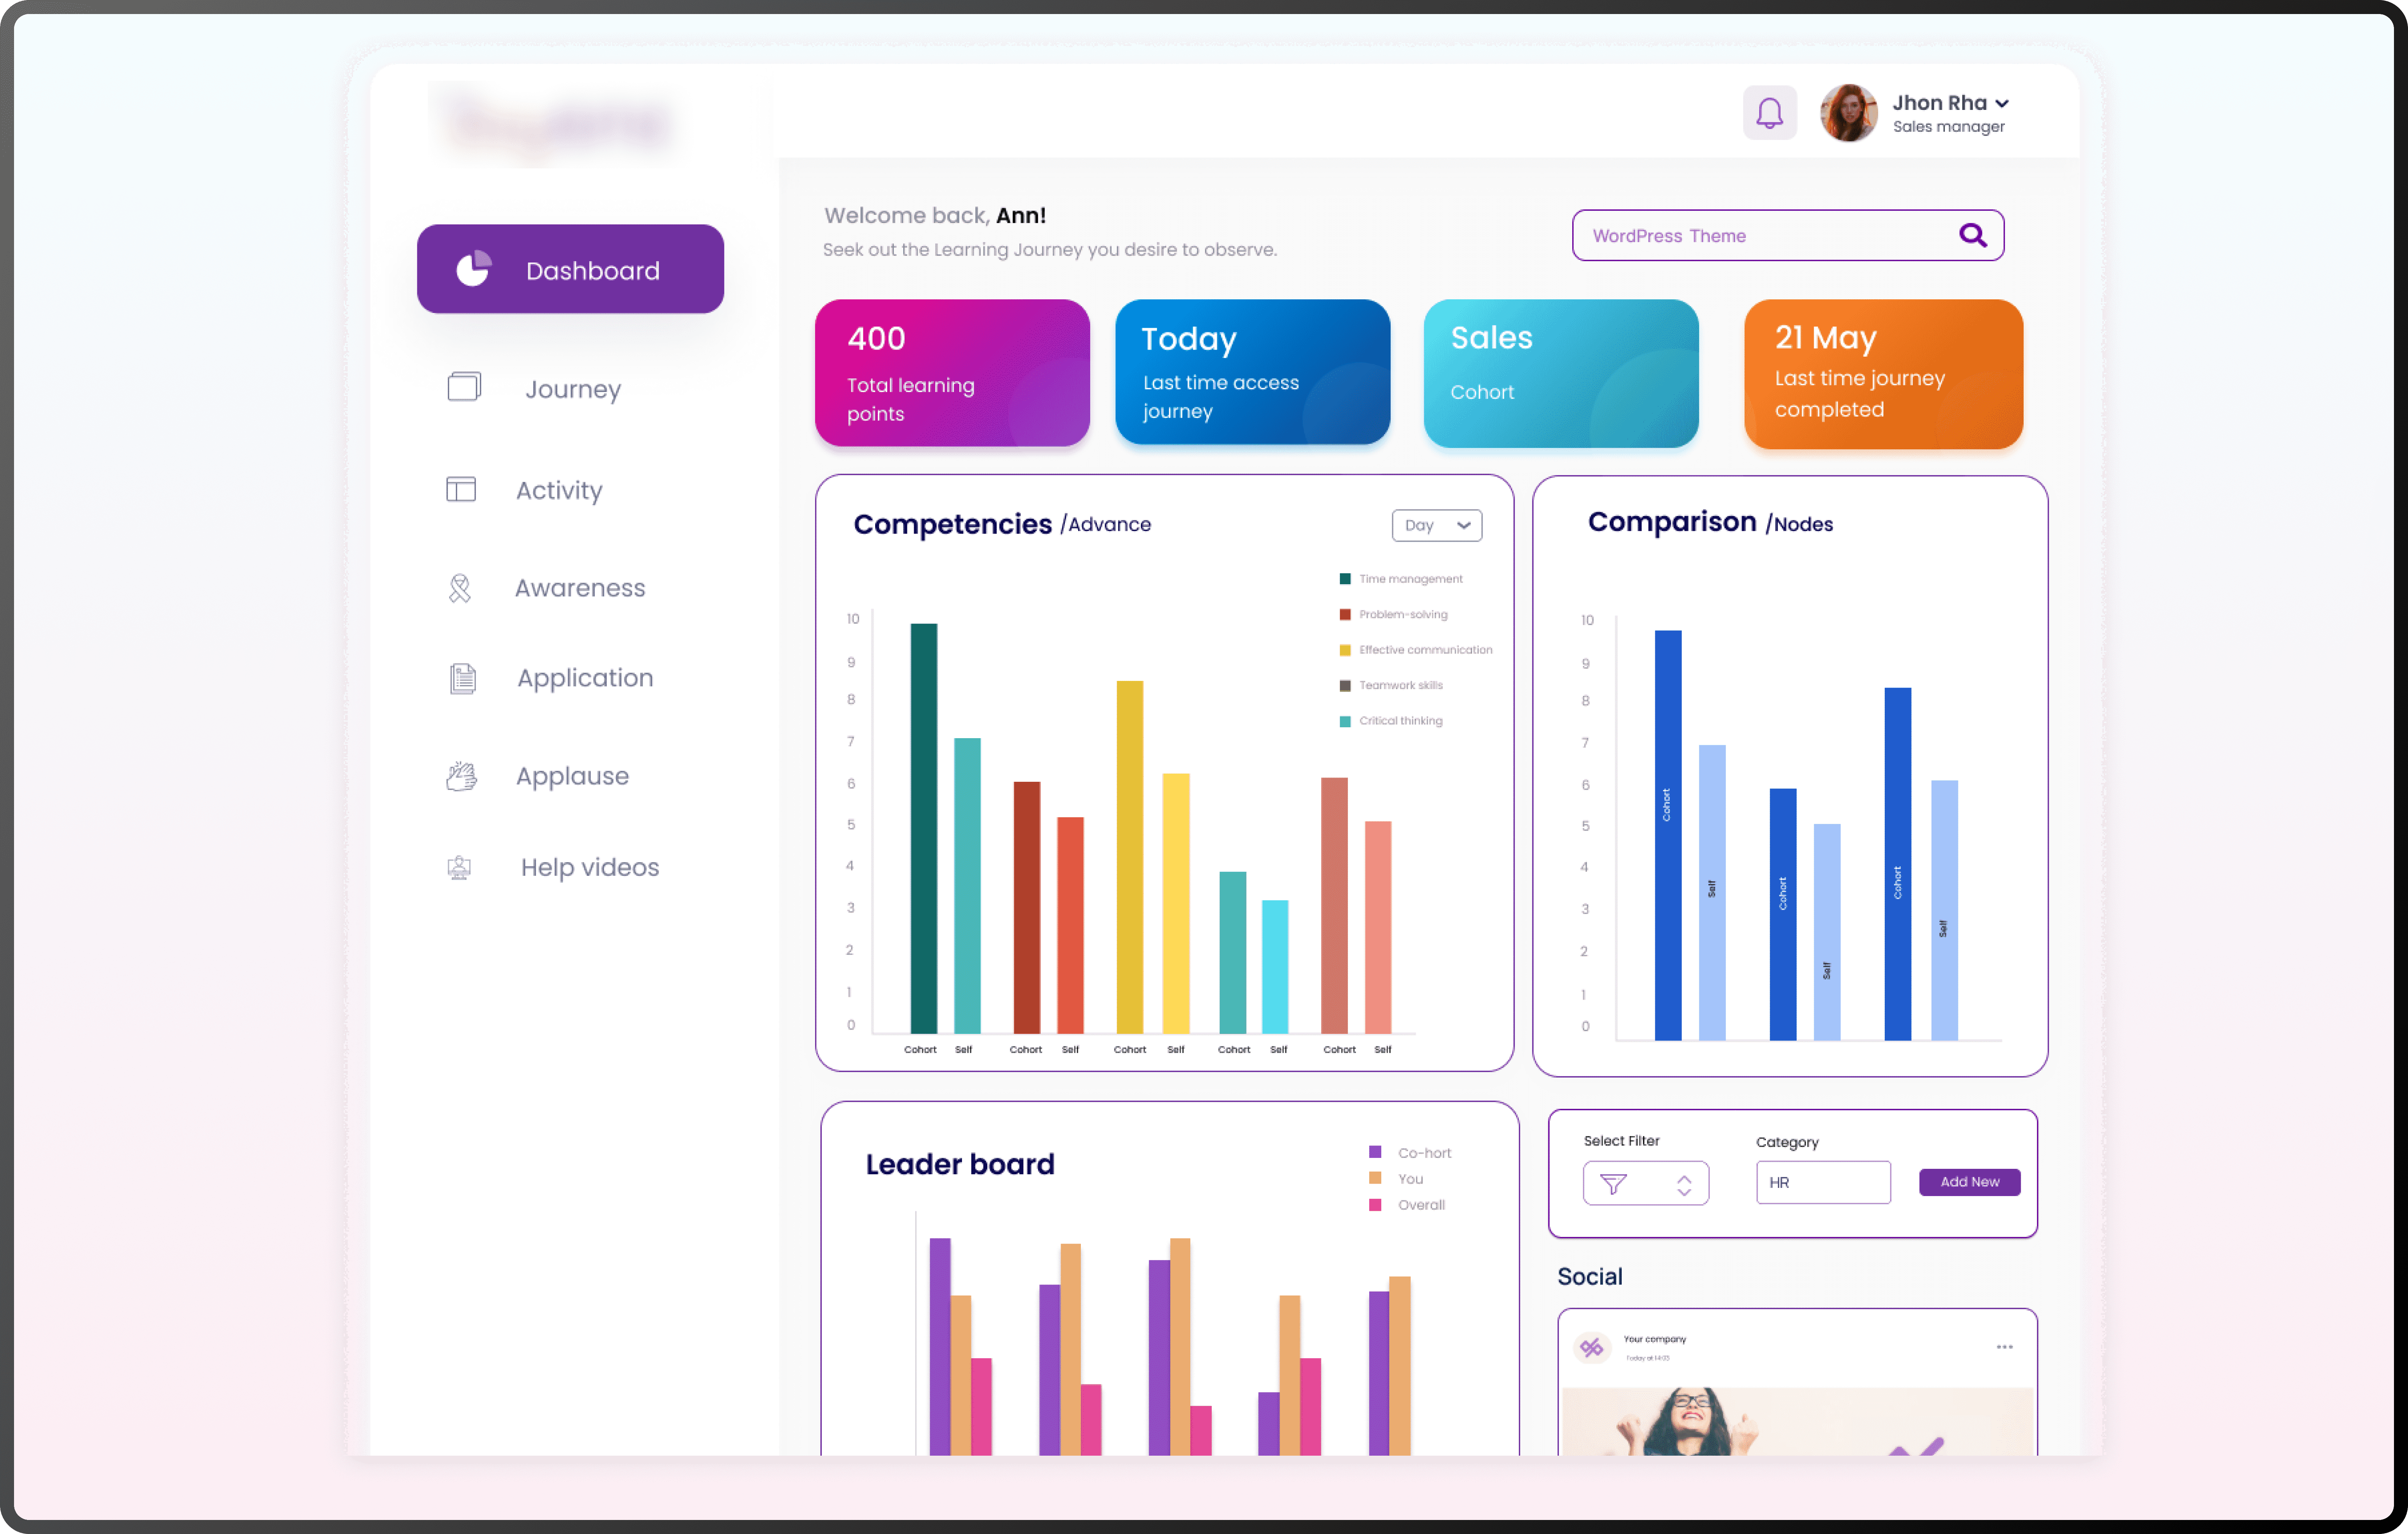Click the Awareness ribbon icon

tap(460, 588)
